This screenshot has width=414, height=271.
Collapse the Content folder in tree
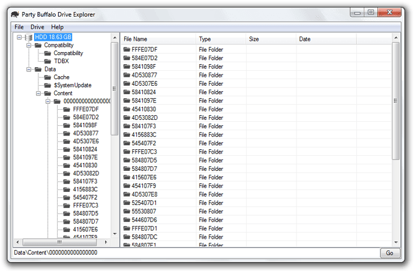pos(38,94)
